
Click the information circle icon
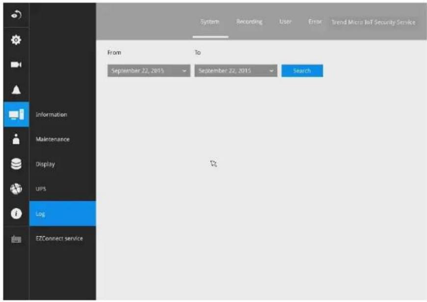(16, 213)
